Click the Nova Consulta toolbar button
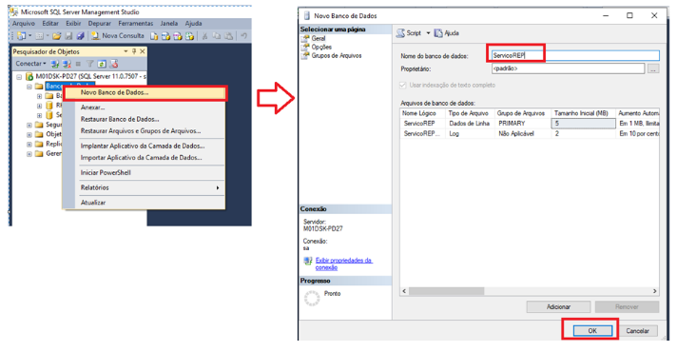Image resolution: width=677 pixels, height=352 pixels. click(118, 36)
